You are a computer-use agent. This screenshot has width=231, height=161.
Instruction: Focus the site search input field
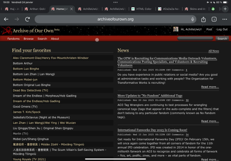coord(195,38)
